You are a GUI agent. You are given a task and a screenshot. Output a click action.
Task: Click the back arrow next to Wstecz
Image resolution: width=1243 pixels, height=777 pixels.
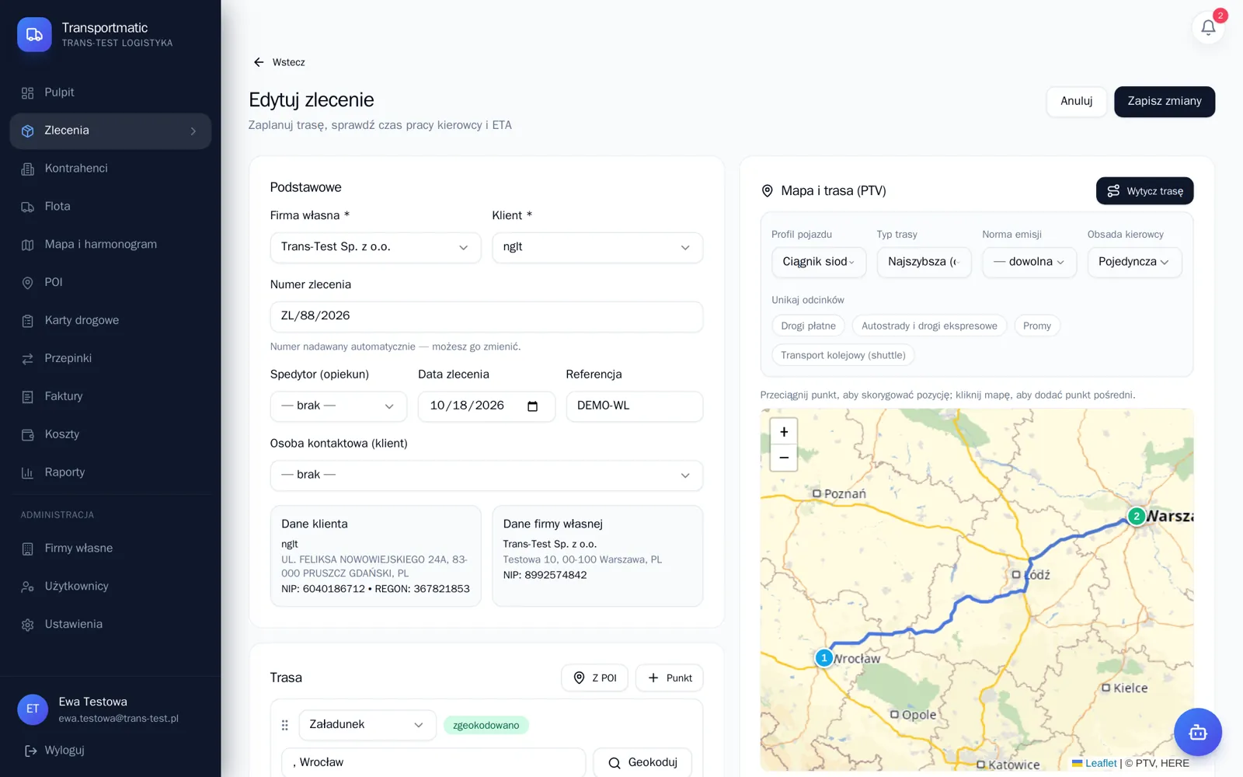point(259,62)
